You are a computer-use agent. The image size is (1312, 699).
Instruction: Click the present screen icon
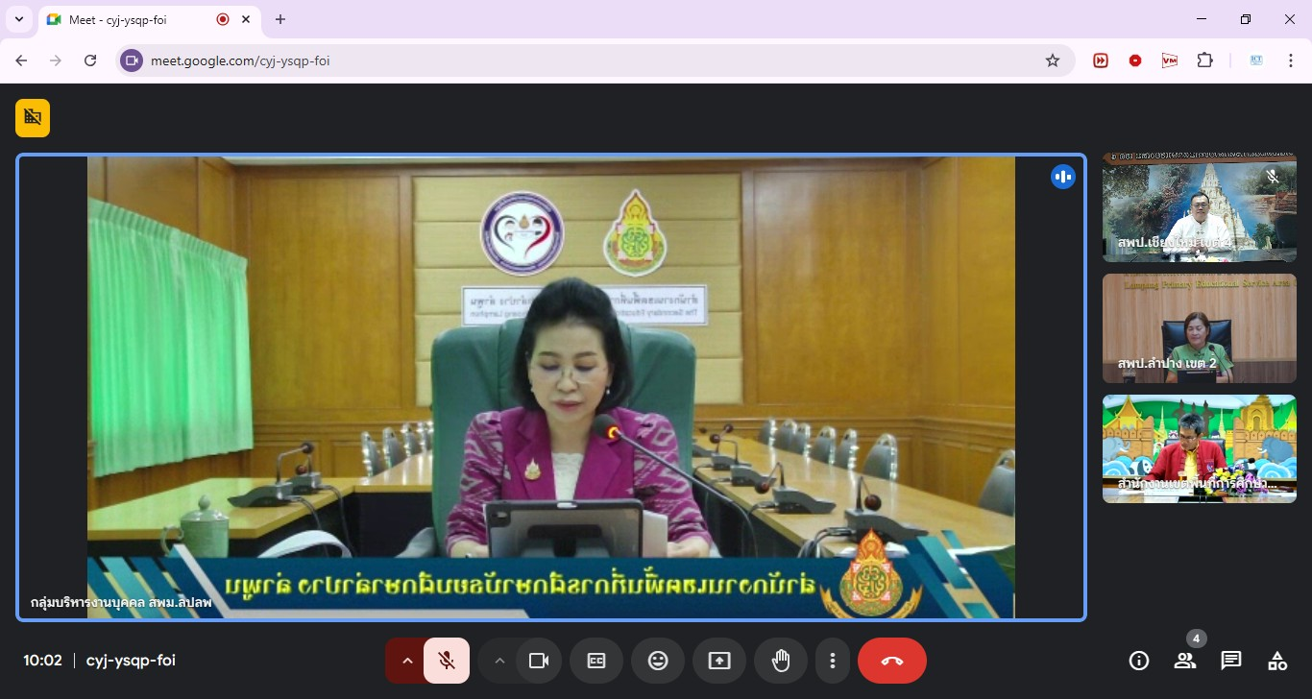(719, 661)
